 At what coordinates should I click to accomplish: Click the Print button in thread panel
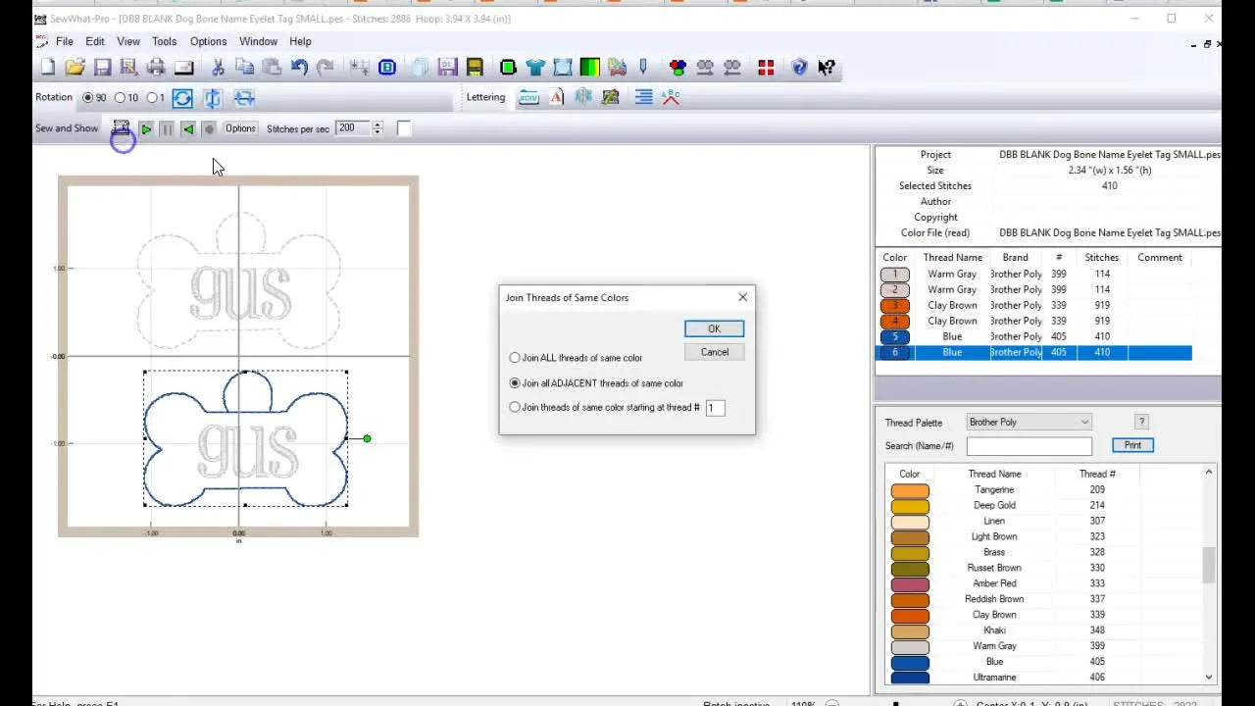click(x=1132, y=444)
